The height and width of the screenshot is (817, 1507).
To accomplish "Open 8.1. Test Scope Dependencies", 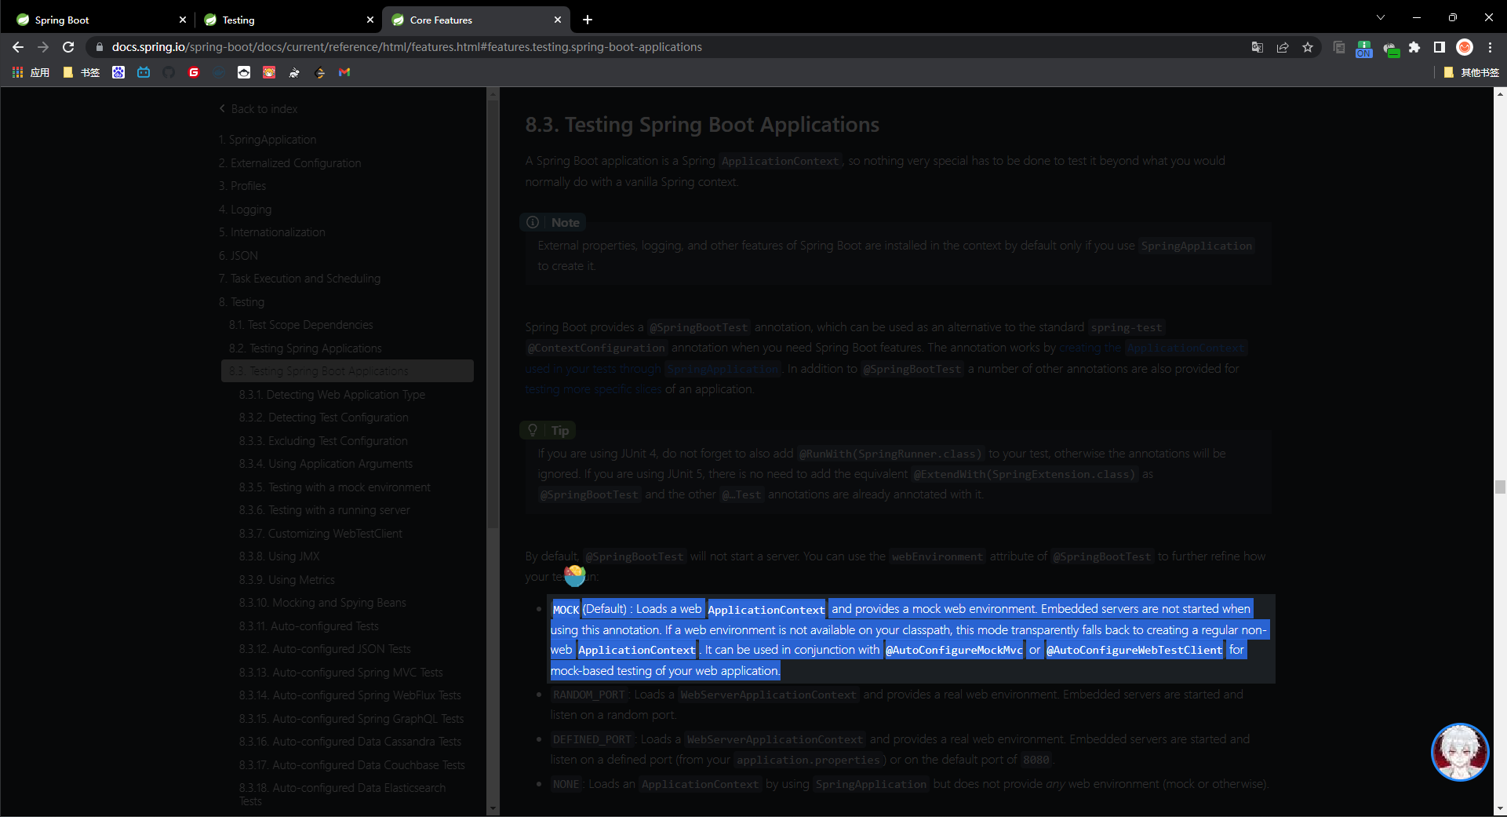I will [x=301, y=325].
